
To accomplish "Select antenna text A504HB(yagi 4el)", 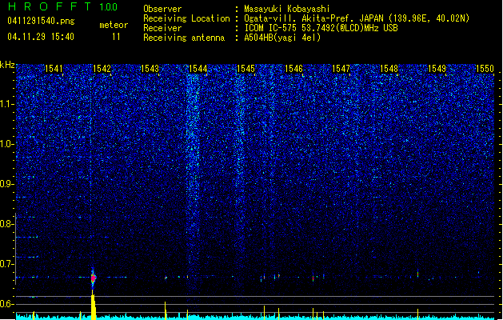I will coord(282,38).
